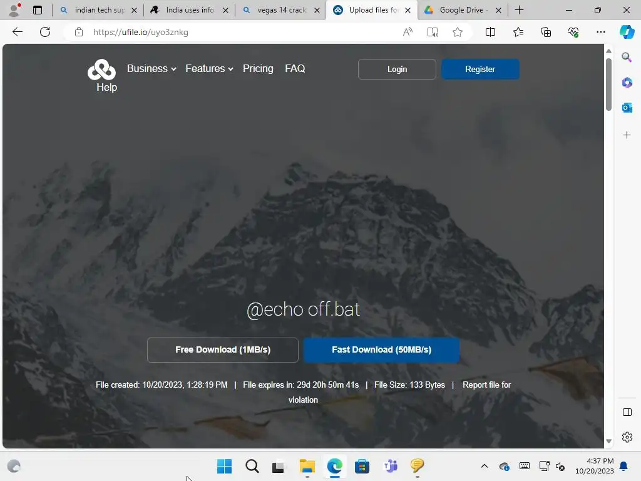Open Split screen icon in toolbar

tap(490, 32)
